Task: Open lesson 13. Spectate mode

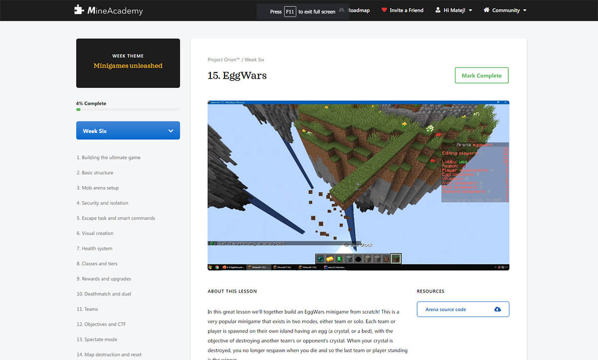Action: point(97,340)
